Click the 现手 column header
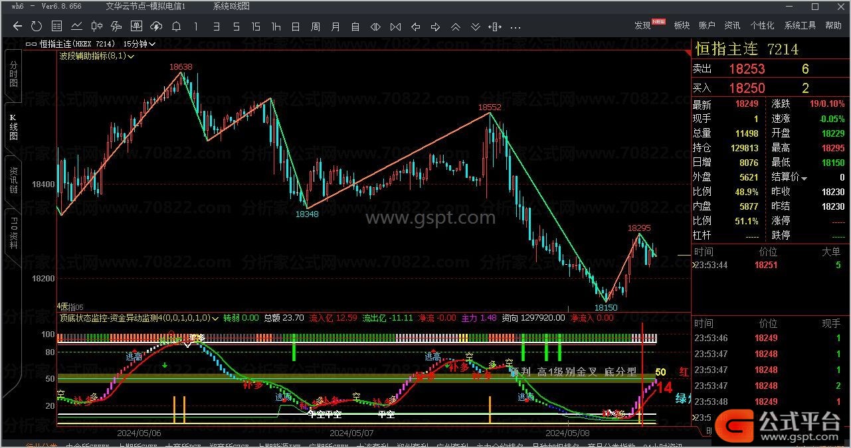Image resolution: width=851 pixels, height=448 pixels. [x=830, y=323]
